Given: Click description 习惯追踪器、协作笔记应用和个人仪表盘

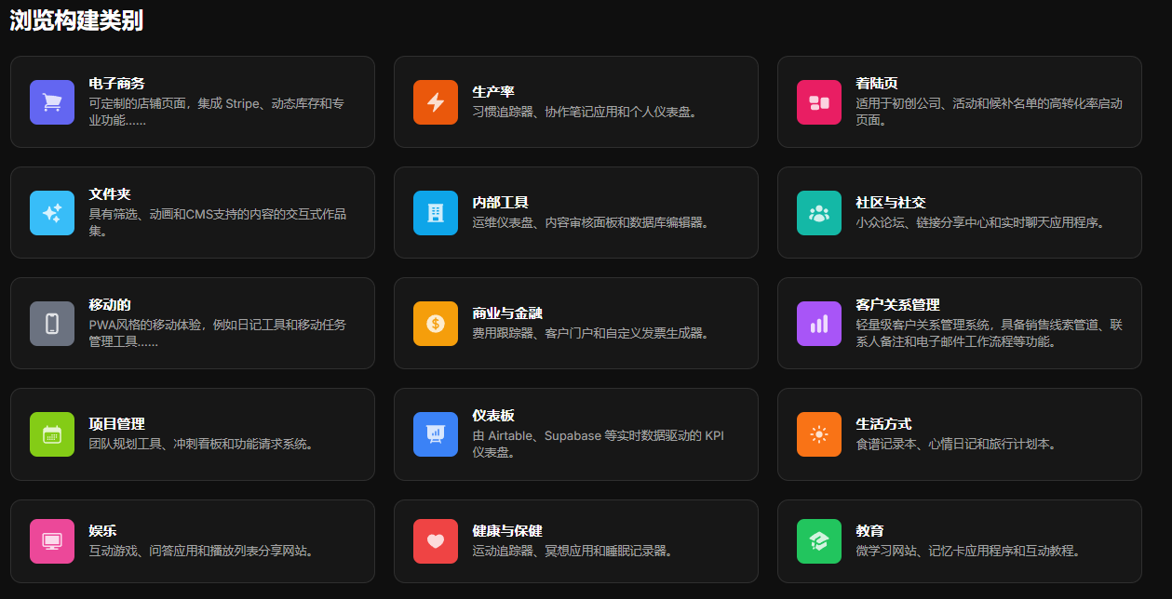Looking at the screenshot, I should (x=585, y=112).
